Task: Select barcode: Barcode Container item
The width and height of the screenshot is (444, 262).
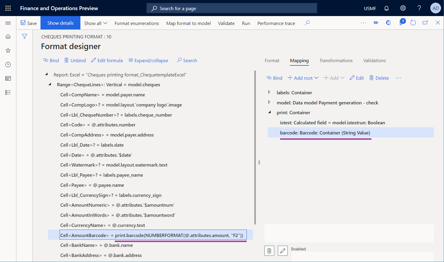Action: click(350, 133)
